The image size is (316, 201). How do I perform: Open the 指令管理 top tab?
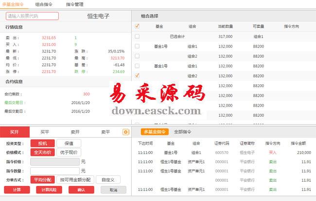75,4
